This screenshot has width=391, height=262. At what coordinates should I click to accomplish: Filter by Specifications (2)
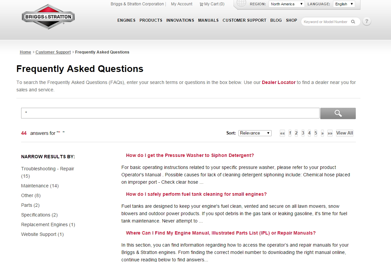click(39, 215)
